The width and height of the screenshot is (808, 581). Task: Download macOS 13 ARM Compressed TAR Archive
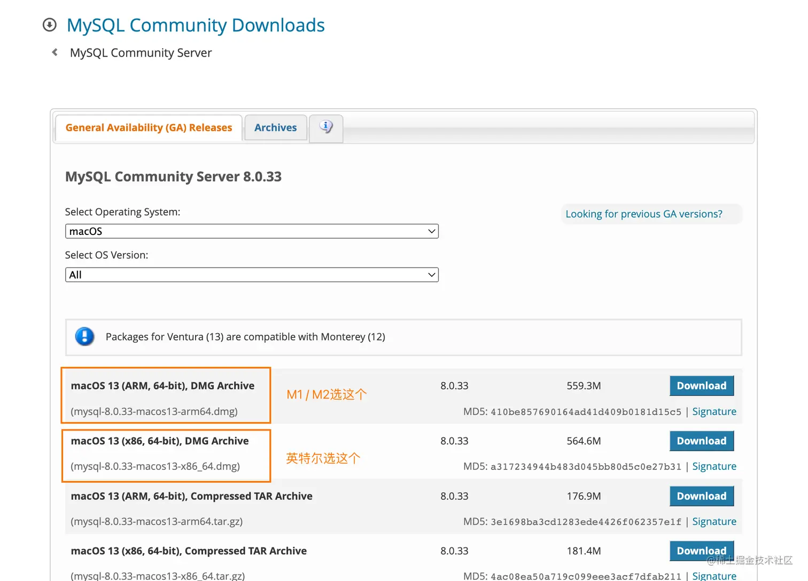[702, 496]
